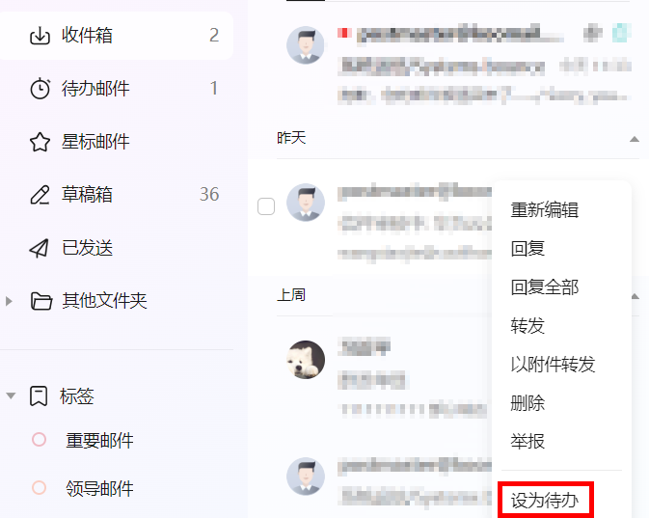
Task: Select the 重要邮件 label circle
Action: coord(39,440)
